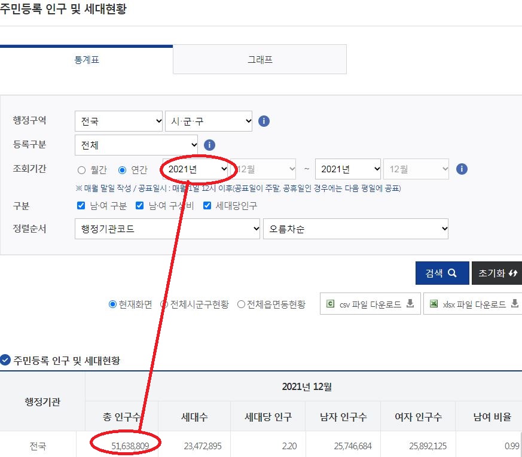Uncheck the 세대당인구 checkbox
This screenshot has width=522, height=457.
click(x=207, y=206)
